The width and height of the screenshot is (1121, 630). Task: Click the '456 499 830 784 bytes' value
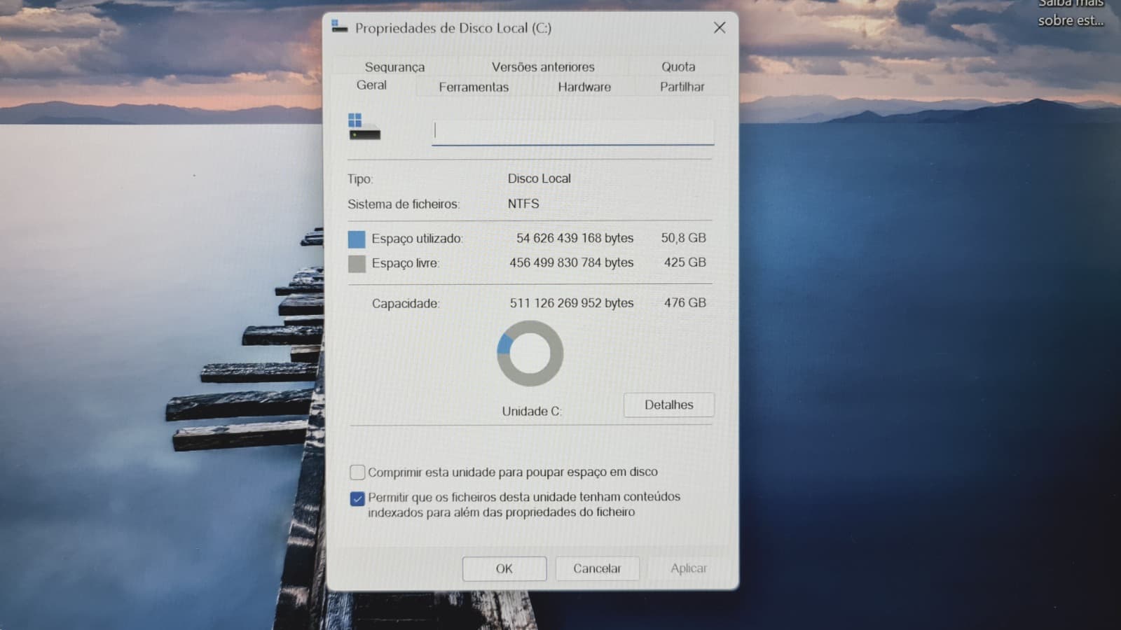[571, 262]
